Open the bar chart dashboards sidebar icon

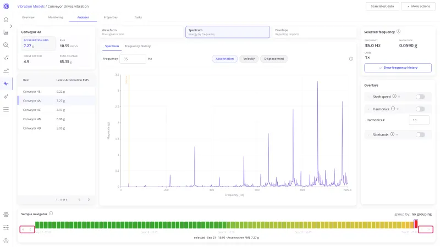[6, 32]
